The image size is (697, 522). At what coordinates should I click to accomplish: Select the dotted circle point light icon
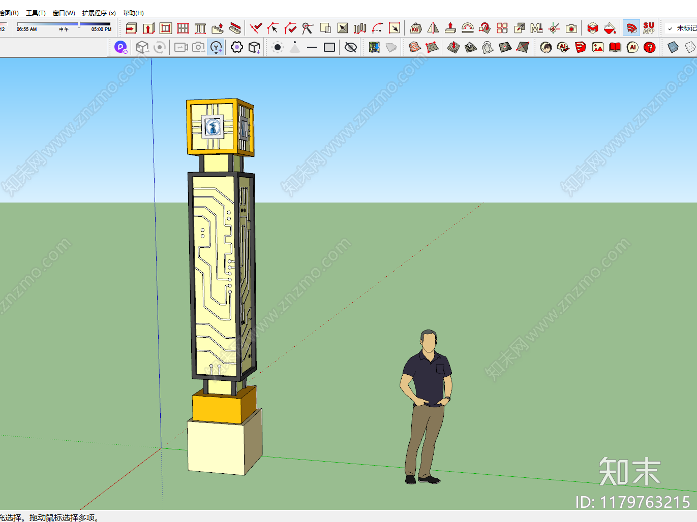click(x=278, y=48)
